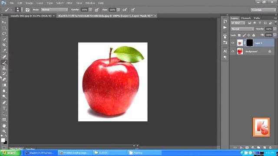Select the Layer 1 black mask thumbnail
This screenshot has height=156, width=278.
249,43
